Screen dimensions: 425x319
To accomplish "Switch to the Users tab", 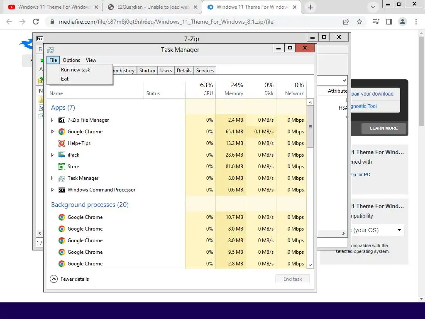I will [166, 71].
